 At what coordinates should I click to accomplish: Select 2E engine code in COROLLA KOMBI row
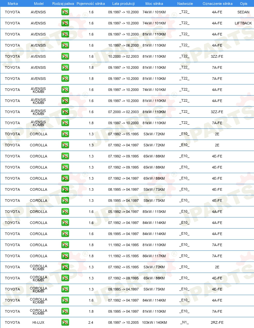pos(217,267)
